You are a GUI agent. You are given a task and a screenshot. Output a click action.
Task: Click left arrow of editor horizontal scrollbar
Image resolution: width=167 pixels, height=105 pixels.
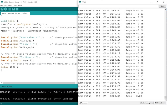click(x=2, y=83)
